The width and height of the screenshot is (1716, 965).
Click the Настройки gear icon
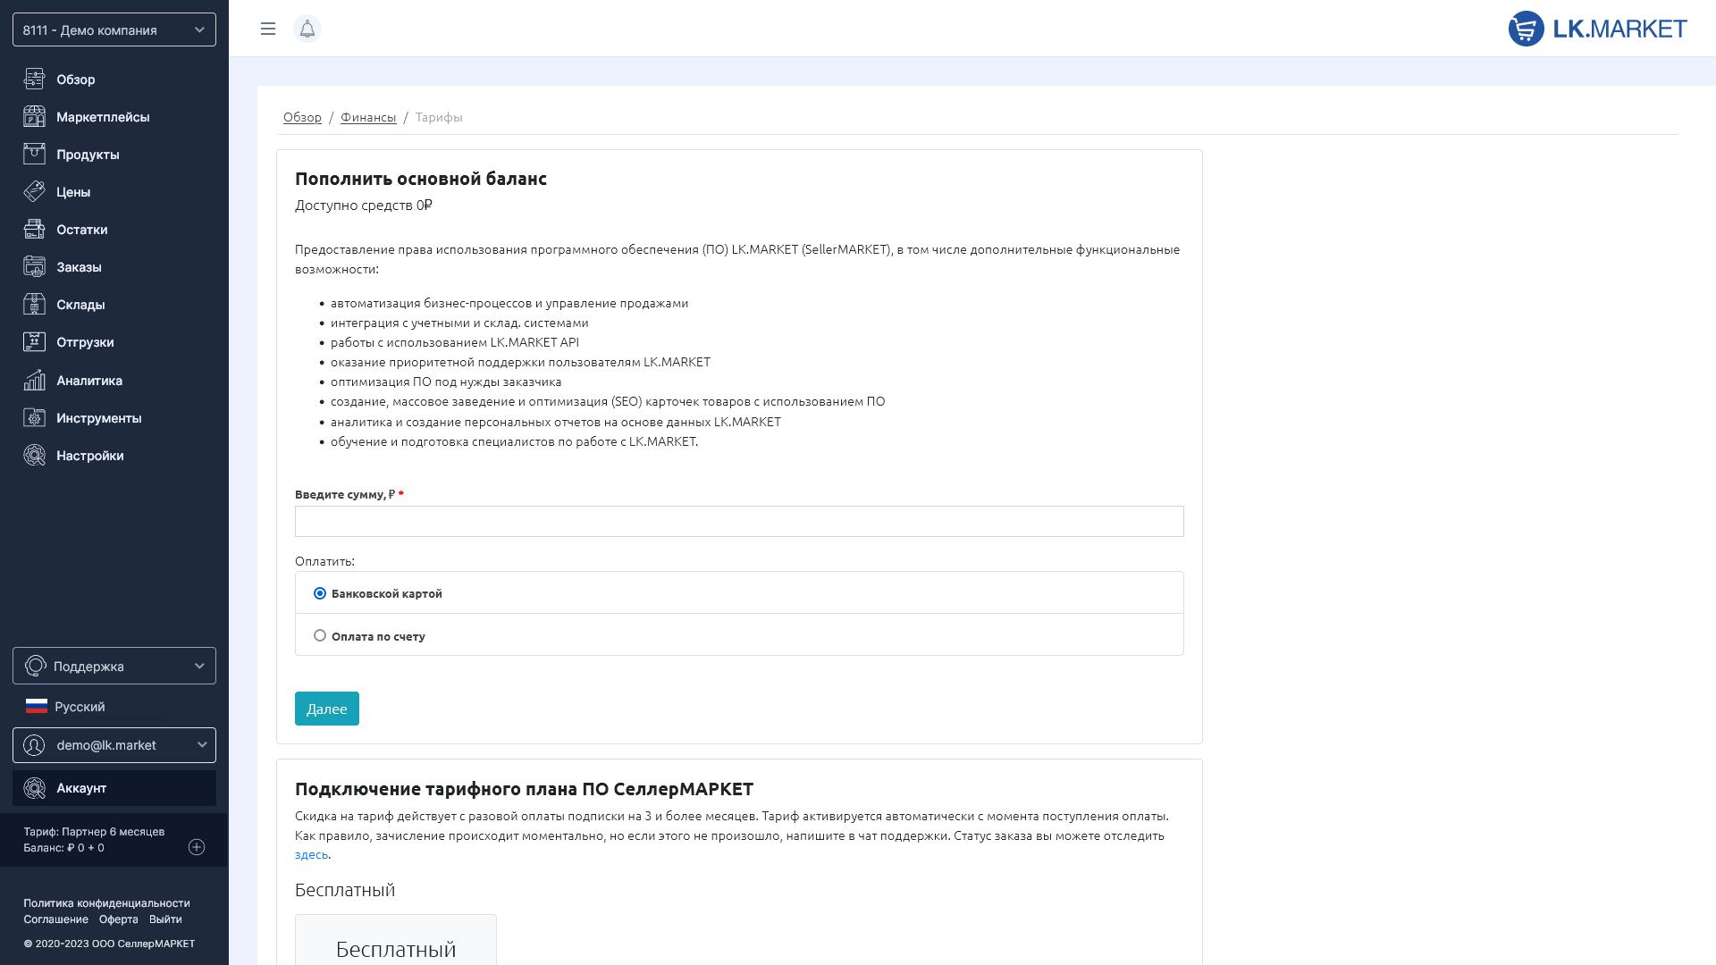point(34,456)
